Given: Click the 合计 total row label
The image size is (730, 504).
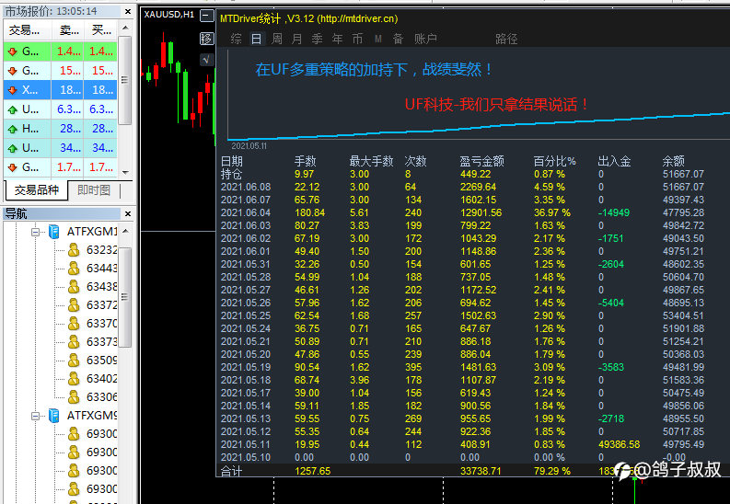Looking at the screenshot, I should (231, 471).
